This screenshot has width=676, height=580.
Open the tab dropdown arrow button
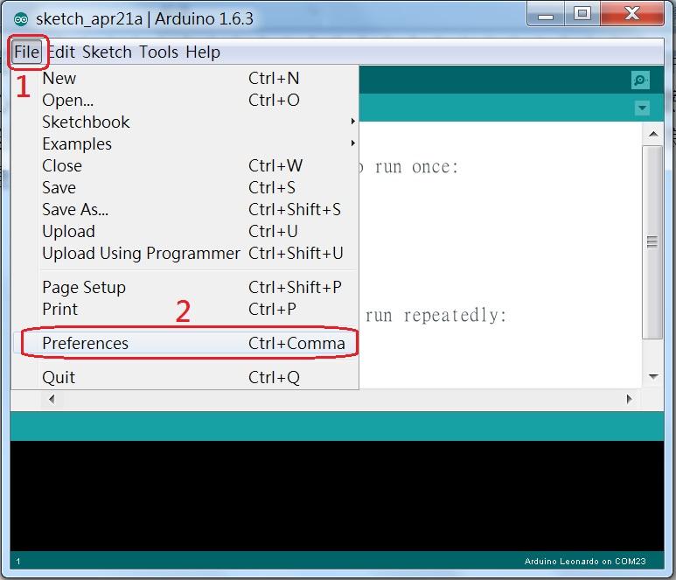coord(642,108)
